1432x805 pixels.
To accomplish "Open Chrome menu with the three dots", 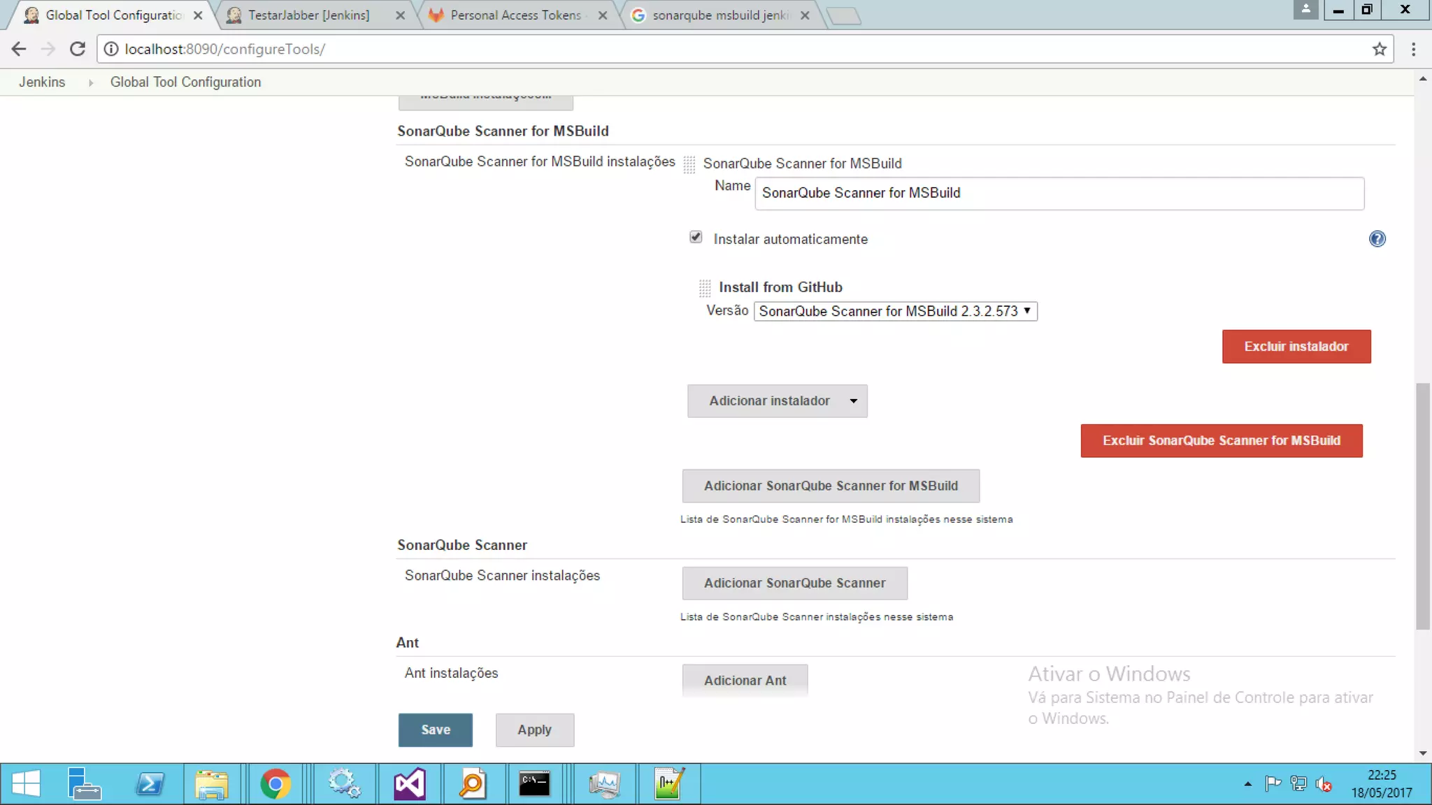I will click(x=1413, y=49).
